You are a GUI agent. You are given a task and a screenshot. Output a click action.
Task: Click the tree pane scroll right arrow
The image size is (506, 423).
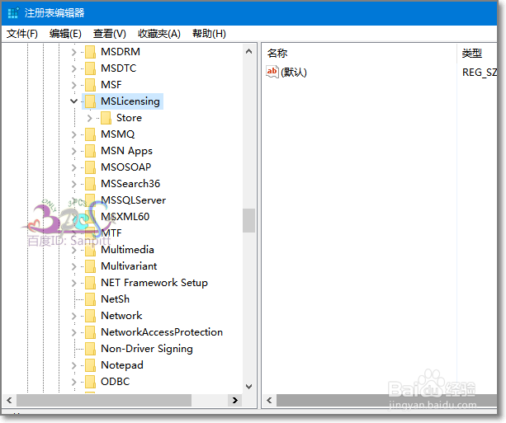tap(235, 401)
